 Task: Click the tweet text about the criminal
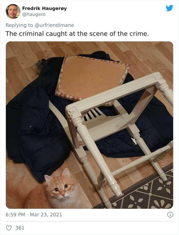click(x=77, y=34)
